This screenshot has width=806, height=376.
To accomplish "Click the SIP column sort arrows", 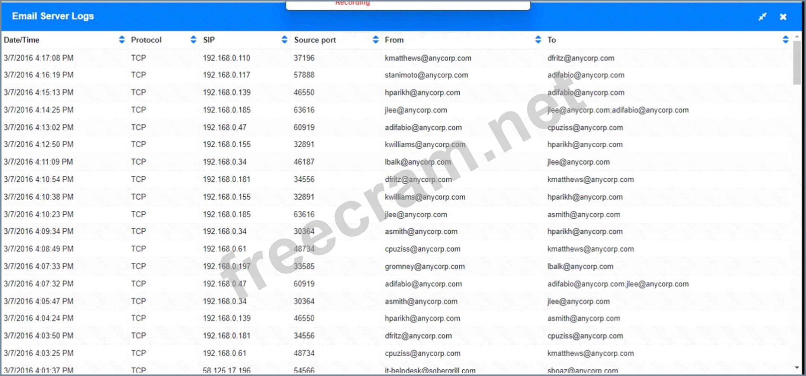I will pyautogui.click(x=284, y=40).
